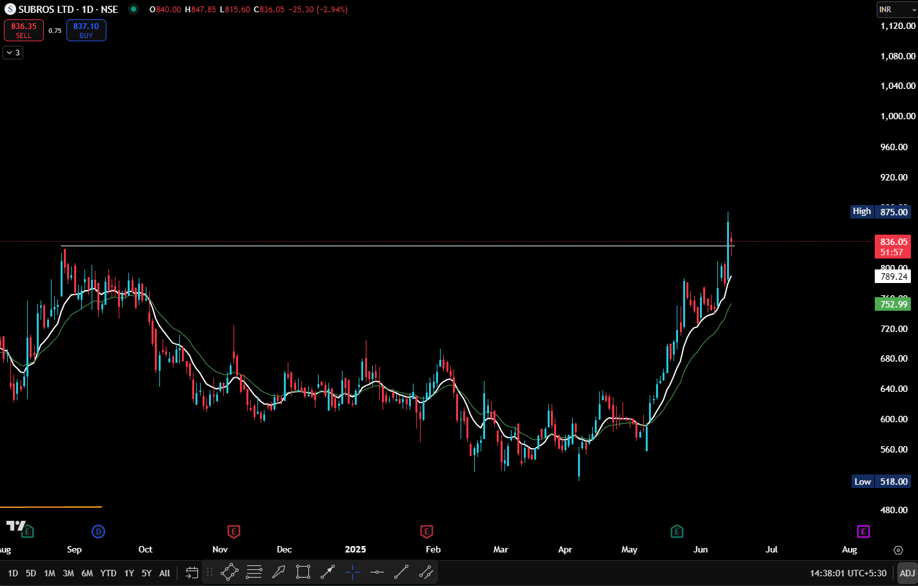The height and width of the screenshot is (586, 918).
Task: Switch to the All time range
Action: coord(165,573)
